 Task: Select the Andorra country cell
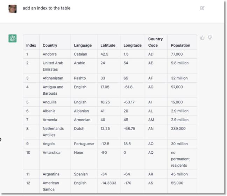[49, 54]
